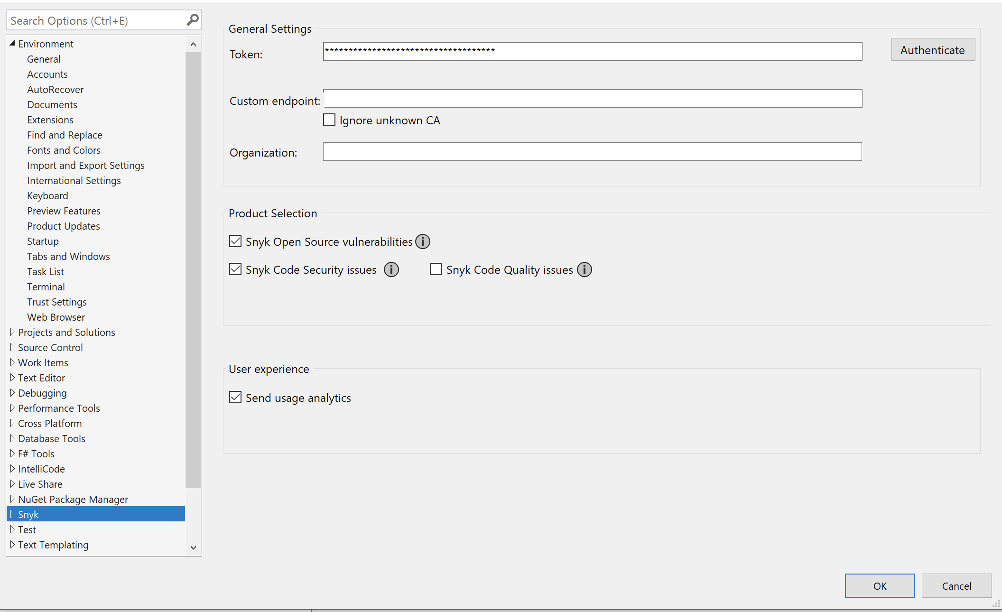
Task: Expand the Text Editor node
Action: click(12, 378)
